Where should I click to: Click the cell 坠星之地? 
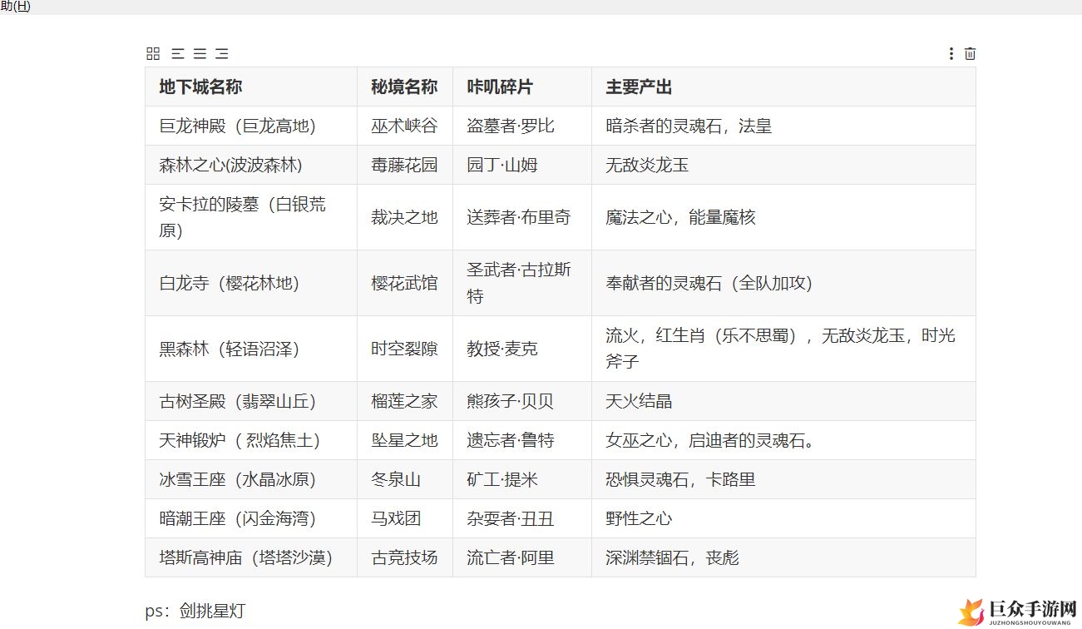pyautogui.click(x=405, y=440)
